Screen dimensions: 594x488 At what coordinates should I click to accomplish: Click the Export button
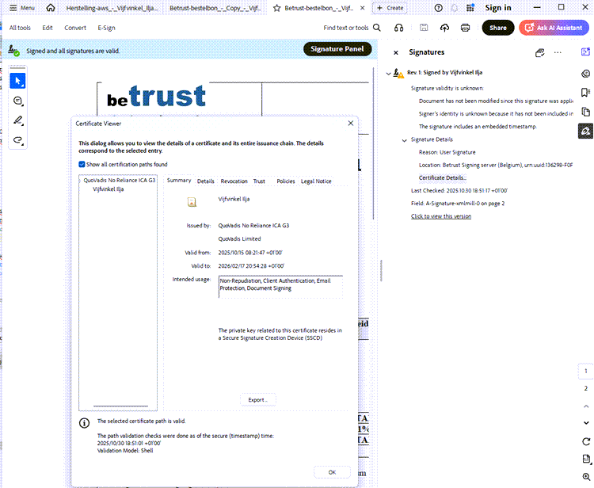(x=258, y=400)
